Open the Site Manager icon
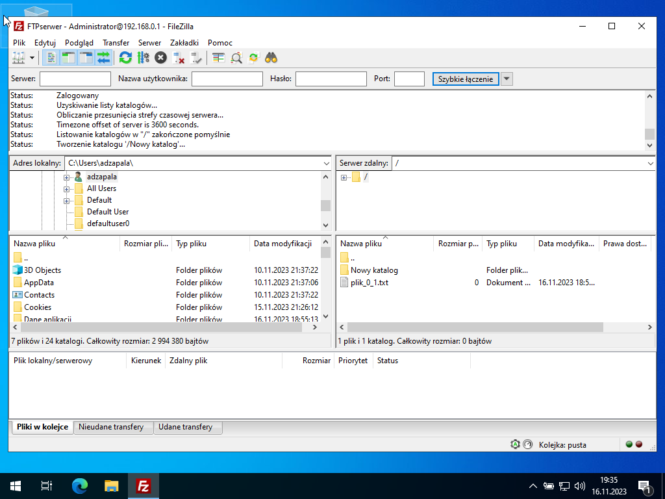665x499 pixels. click(19, 58)
